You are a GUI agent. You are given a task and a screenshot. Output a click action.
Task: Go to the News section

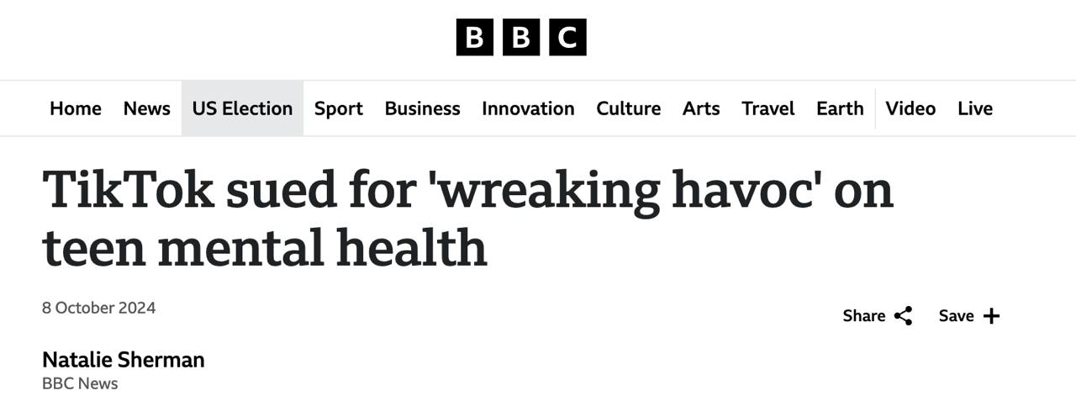(146, 108)
